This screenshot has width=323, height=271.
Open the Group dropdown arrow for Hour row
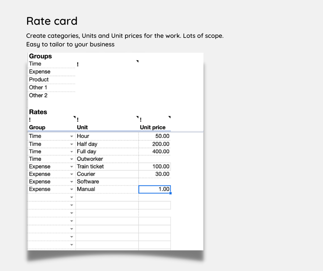(x=72, y=137)
